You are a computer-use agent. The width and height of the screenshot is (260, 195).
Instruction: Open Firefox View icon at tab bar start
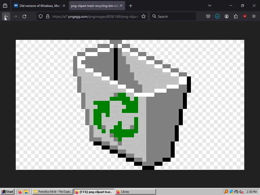[x=5, y=6]
